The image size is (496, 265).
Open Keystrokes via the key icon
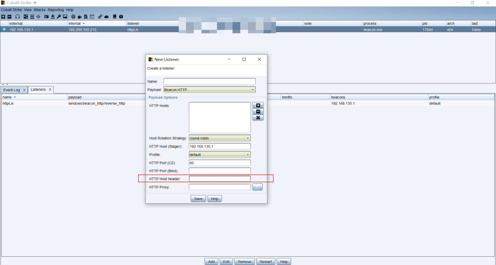[x=59, y=17]
